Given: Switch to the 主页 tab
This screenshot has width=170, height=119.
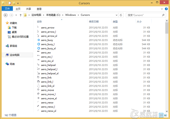Looking at the screenshot, I should pos(18,9).
